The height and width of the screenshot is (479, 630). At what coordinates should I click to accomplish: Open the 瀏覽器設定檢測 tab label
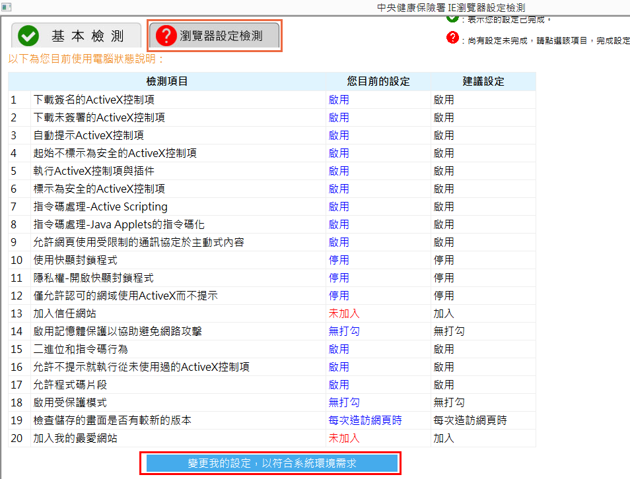pyautogui.click(x=221, y=36)
